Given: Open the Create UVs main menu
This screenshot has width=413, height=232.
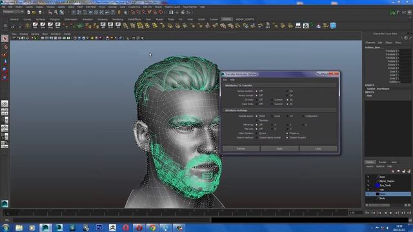Looking at the screenshot, I should tap(134, 7).
